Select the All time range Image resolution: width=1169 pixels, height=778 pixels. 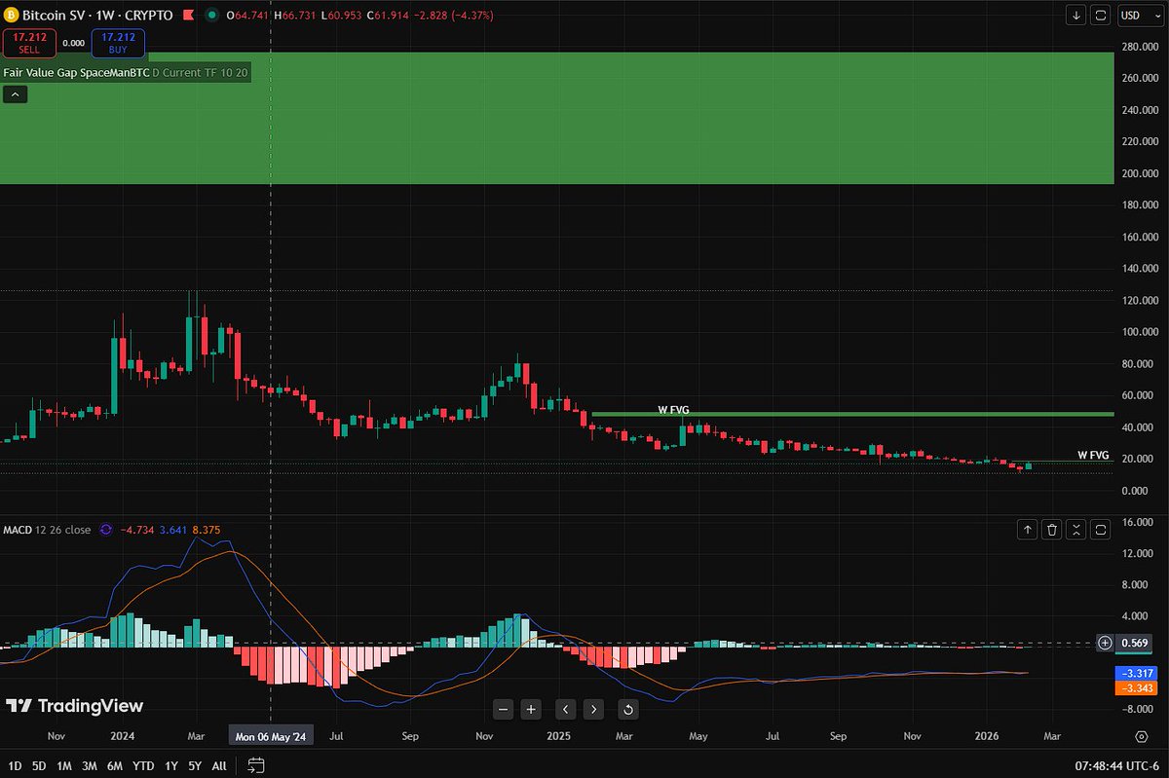pyautogui.click(x=219, y=766)
